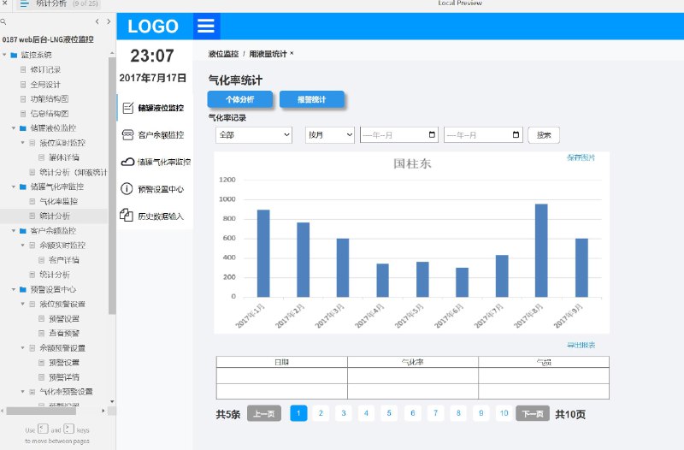Click the 下一页 pagination button
Screen dimensions: 684x450
click(x=533, y=413)
